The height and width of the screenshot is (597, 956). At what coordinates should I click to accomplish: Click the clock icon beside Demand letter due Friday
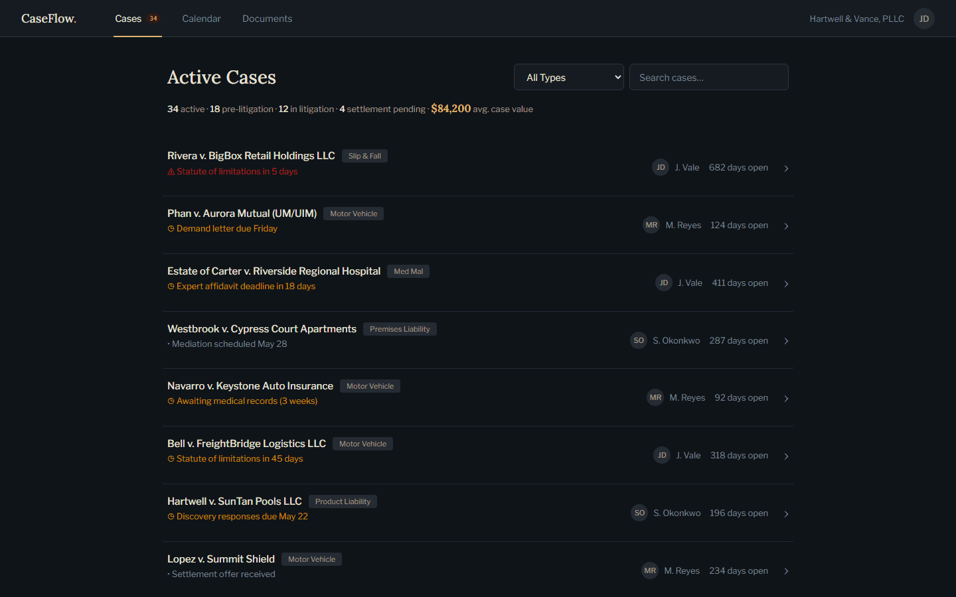click(x=171, y=229)
